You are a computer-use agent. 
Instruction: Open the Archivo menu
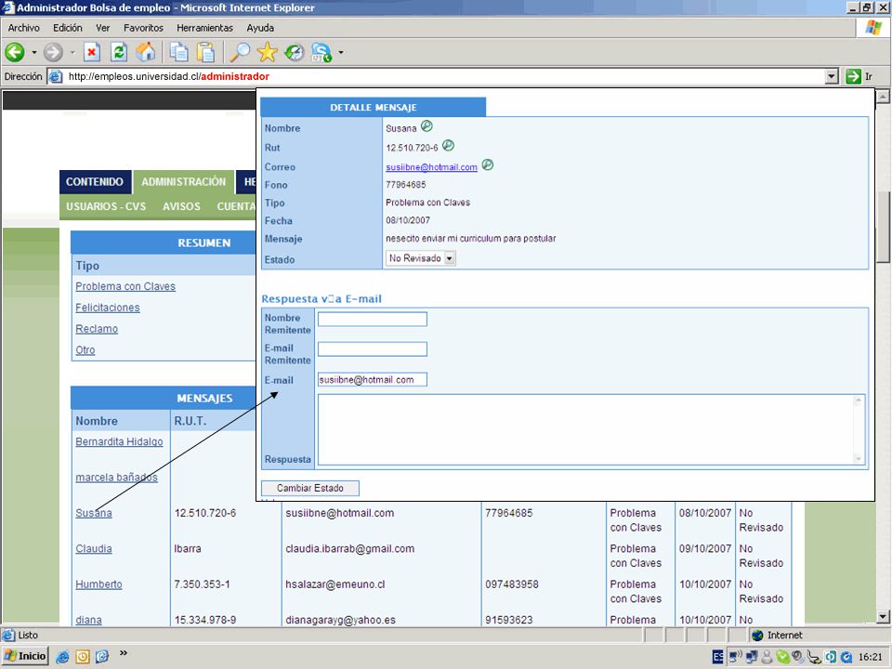pos(24,28)
